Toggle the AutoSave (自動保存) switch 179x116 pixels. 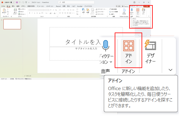pos(12,2)
